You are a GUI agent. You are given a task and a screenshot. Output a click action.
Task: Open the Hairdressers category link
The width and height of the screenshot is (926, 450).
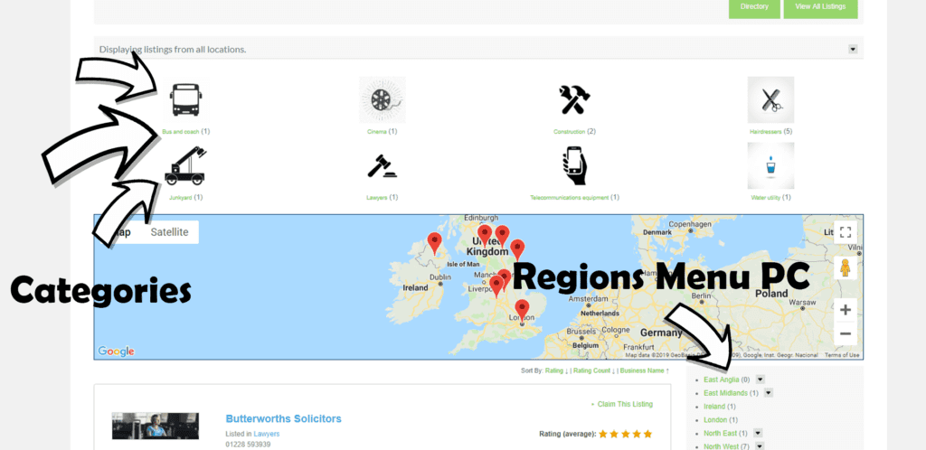(x=765, y=132)
